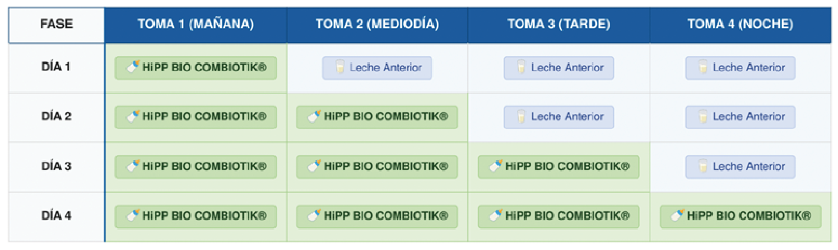The width and height of the screenshot is (838, 250).
Task: Select the DÍA 1 row label
Action: tap(56, 67)
